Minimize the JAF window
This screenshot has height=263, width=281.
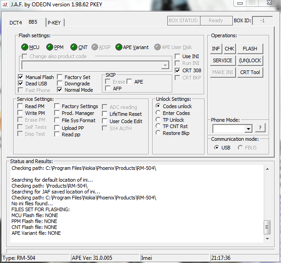pyautogui.click(x=240, y=3)
